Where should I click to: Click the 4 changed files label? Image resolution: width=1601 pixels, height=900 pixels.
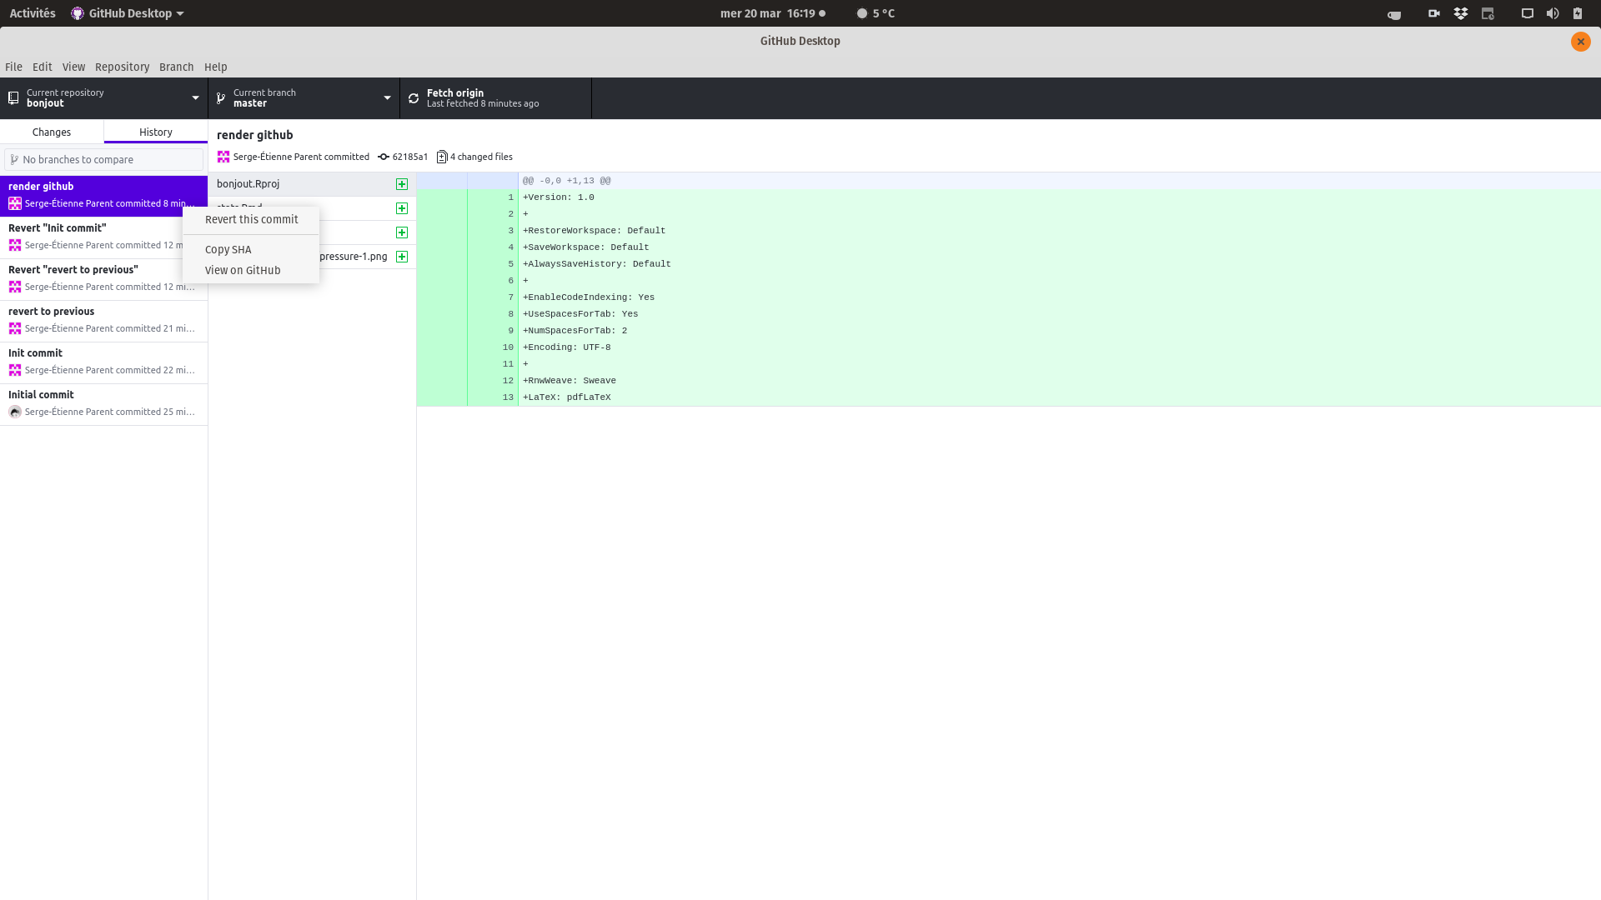click(x=481, y=157)
